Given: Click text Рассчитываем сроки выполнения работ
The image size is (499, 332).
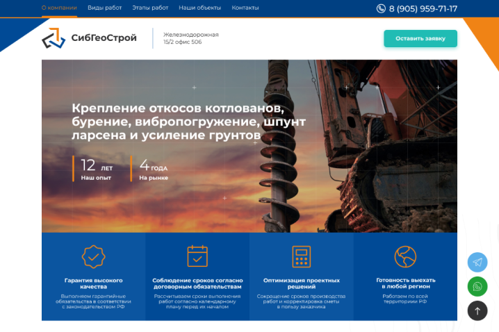Looking at the screenshot, I should pyautogui.click(x=197, y=301).
